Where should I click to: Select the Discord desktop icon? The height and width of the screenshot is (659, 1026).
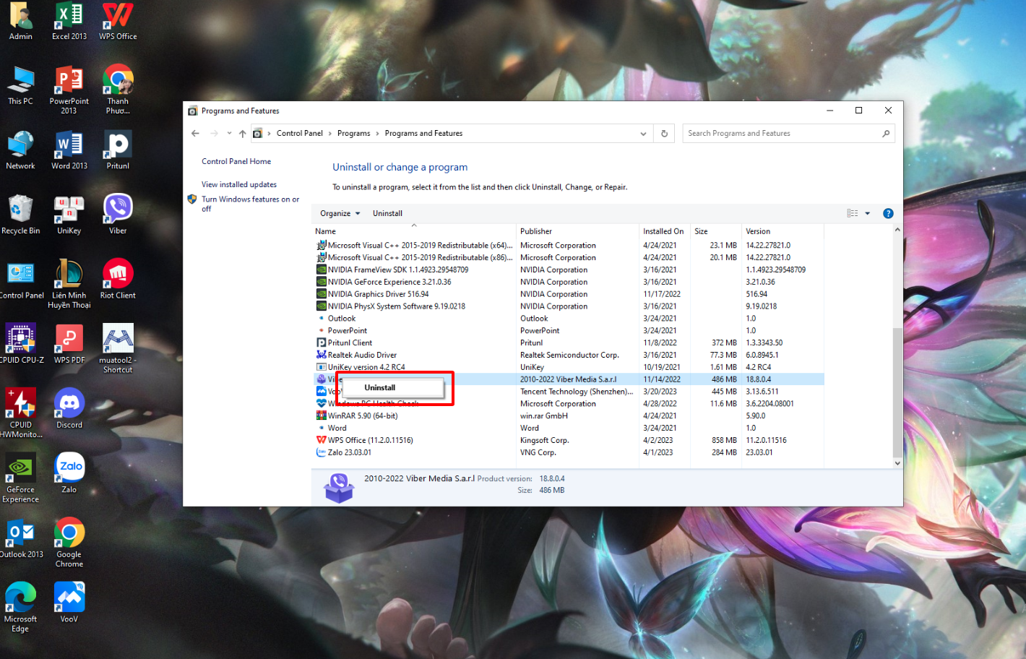click(x=69, y=409)
